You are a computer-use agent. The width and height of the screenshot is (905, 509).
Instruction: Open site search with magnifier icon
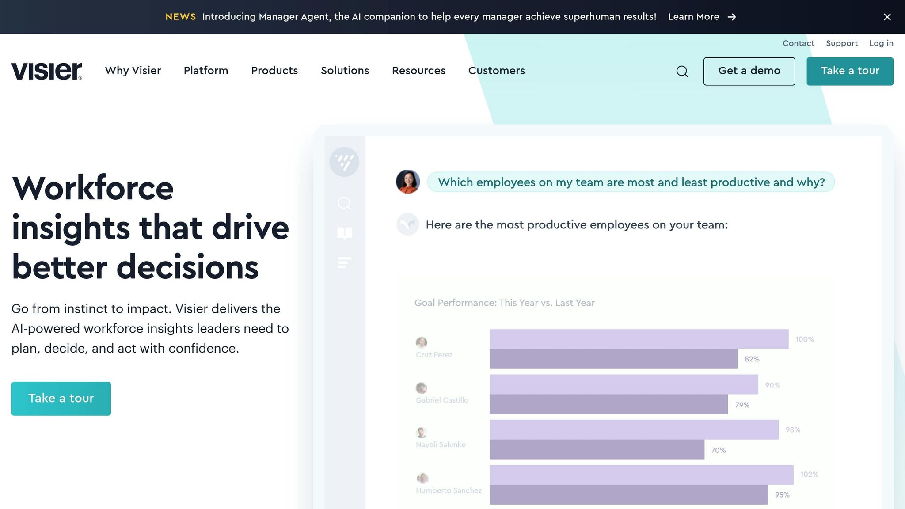tap(682, 71)
